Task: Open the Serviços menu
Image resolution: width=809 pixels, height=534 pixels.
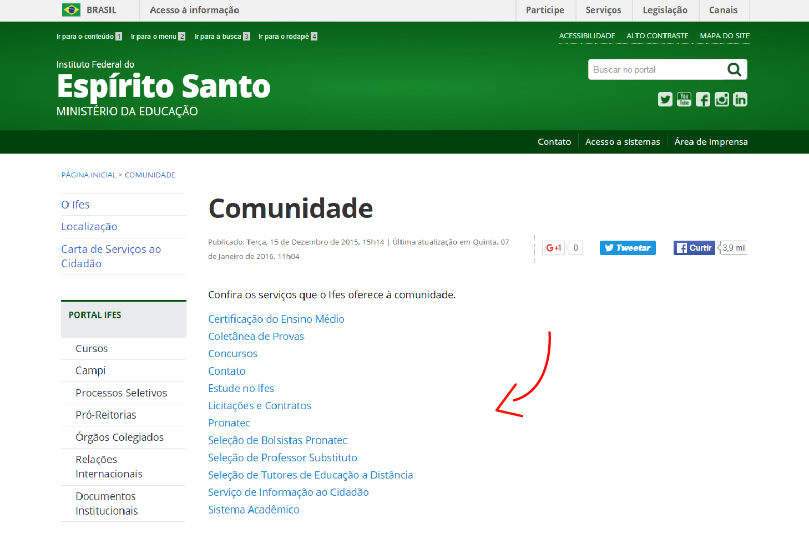Action: coord(603,10)
